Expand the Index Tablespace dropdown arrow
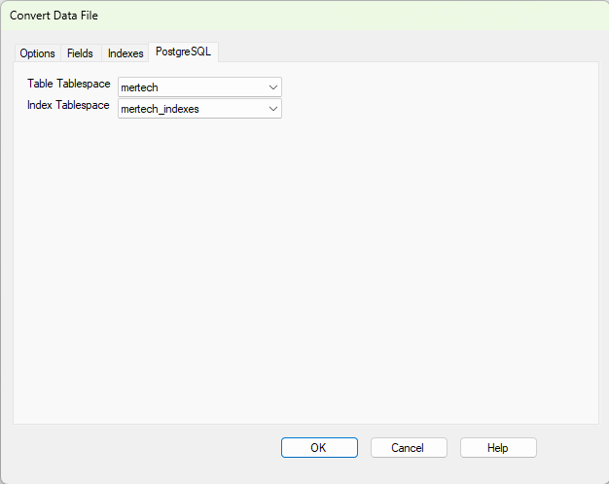Image resolution: width=609 pixels, height=484 pixels. tap(273, 109)
